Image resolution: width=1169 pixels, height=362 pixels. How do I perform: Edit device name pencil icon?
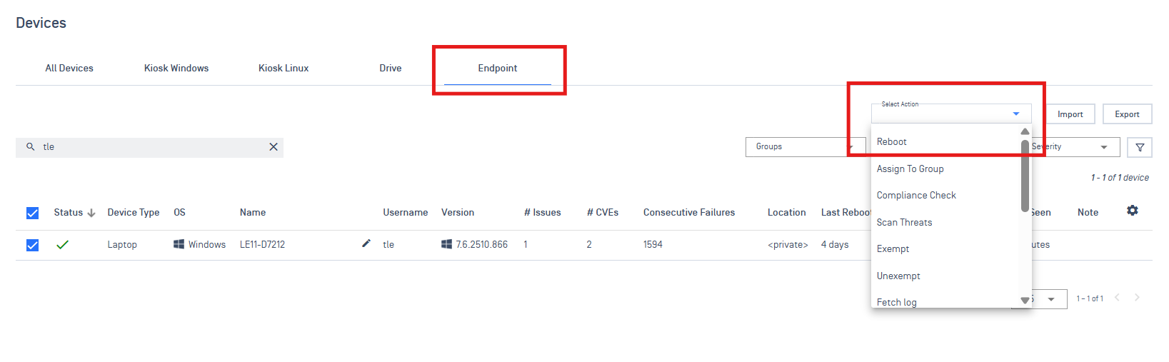click(x=366, y=243)
